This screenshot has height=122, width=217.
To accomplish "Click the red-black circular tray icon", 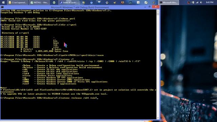I will point(189,2).
